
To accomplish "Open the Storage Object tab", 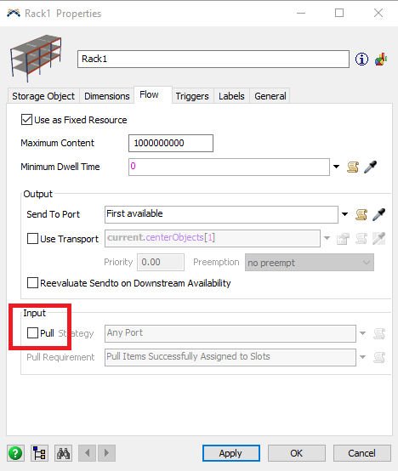I will point(43,96).
